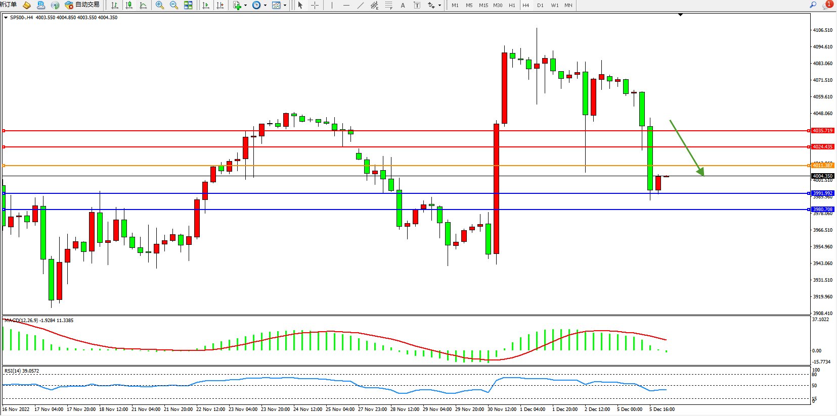Click the tile windows icon

188,5
